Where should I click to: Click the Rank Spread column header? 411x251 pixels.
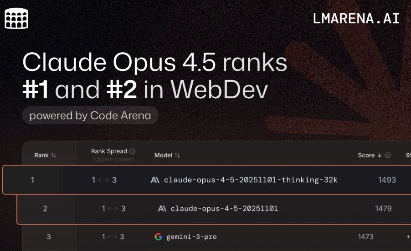click(109, 151)
